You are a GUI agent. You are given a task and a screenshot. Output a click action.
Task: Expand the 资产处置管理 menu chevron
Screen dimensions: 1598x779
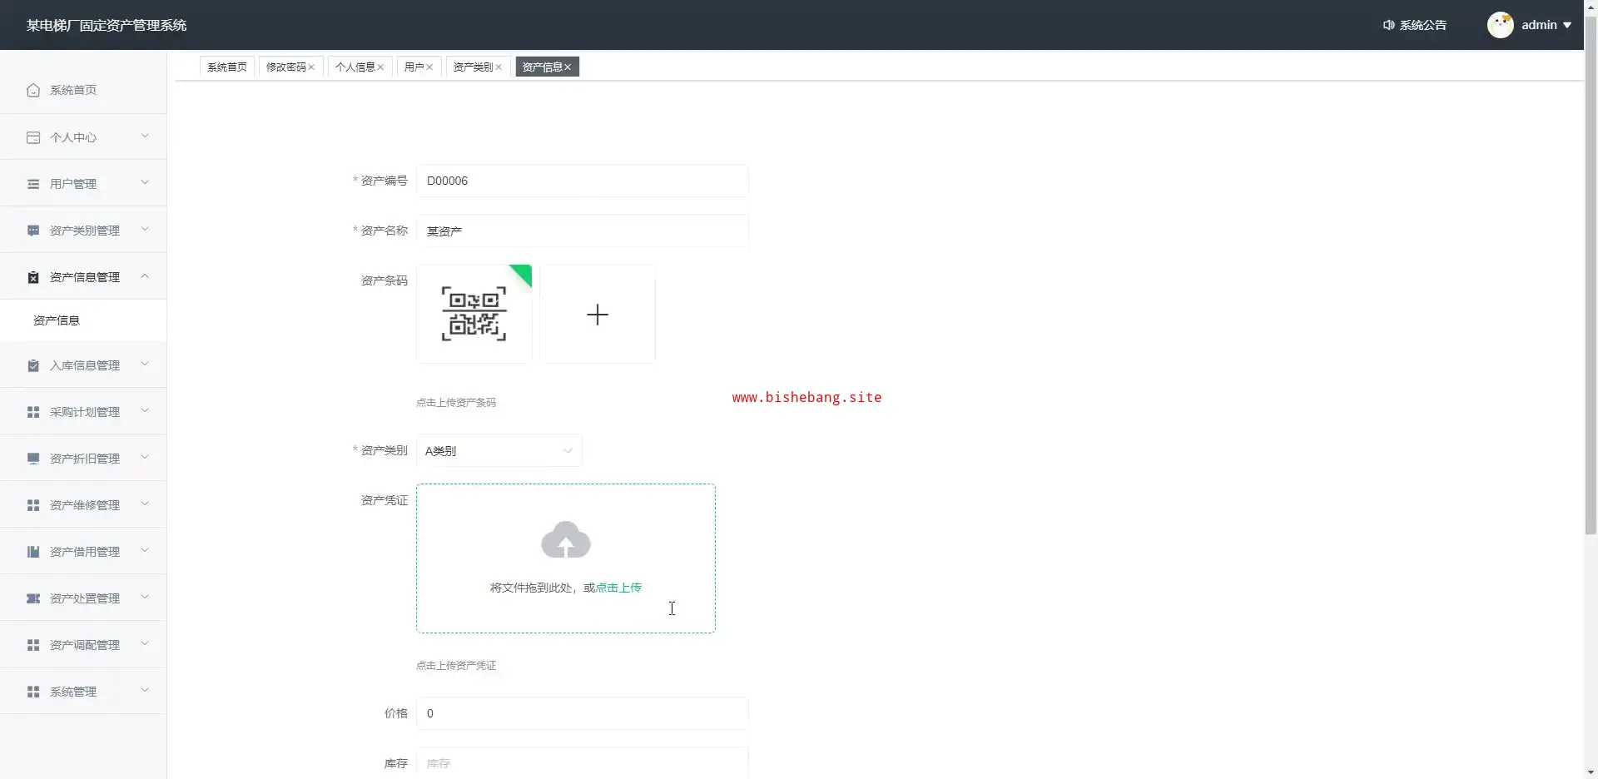(x=145, y=598)
